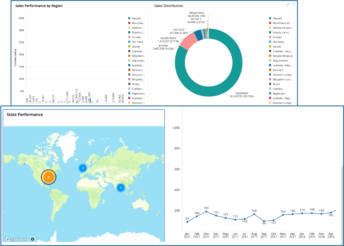Toggle Combos in the Sales Distribution legend
The image size is (344, 246).
tap(277, 89)
